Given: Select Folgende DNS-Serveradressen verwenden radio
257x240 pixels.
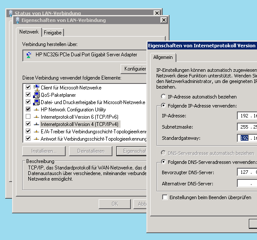Looking at the screenshot, I should click(x=163, y=162).
